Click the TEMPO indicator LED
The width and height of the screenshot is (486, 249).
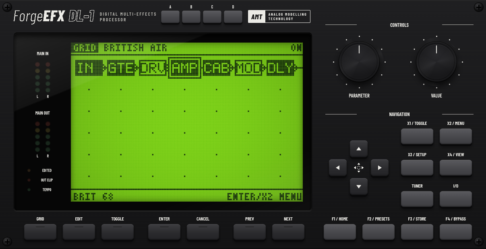click(29, 190)
